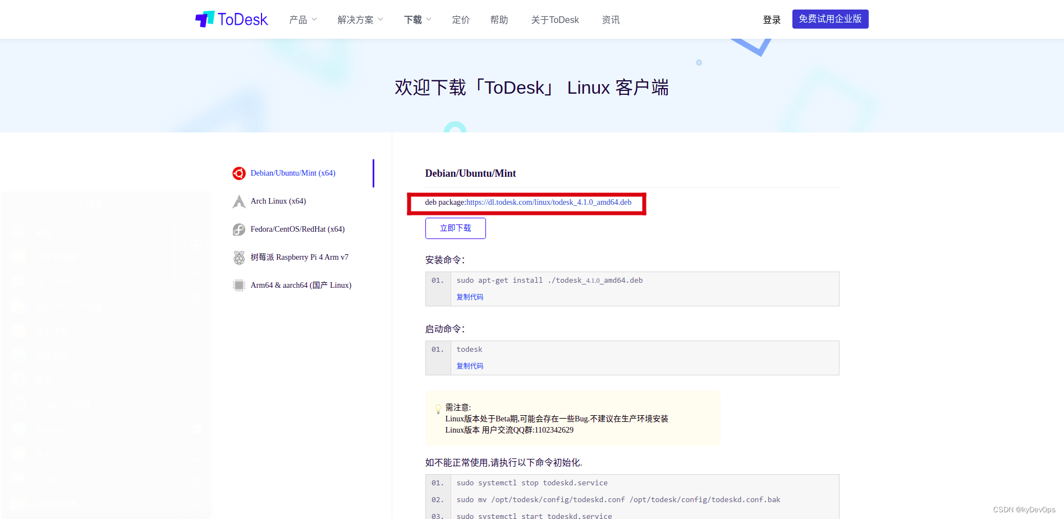Screen dimensions: 1064x519
Task: Click the QQ群 1102342629 note text
Action: pos(510,430)
